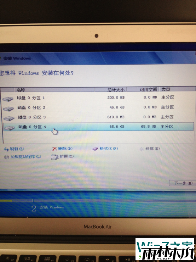Click 主分区 type in partition 2 row
196x262 pixels.
coord(167,107)
